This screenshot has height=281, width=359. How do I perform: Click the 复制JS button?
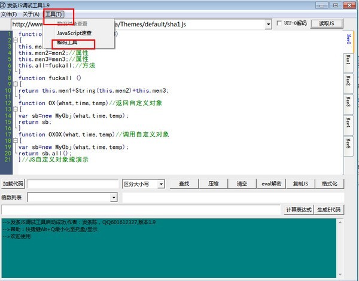(300, 184)
